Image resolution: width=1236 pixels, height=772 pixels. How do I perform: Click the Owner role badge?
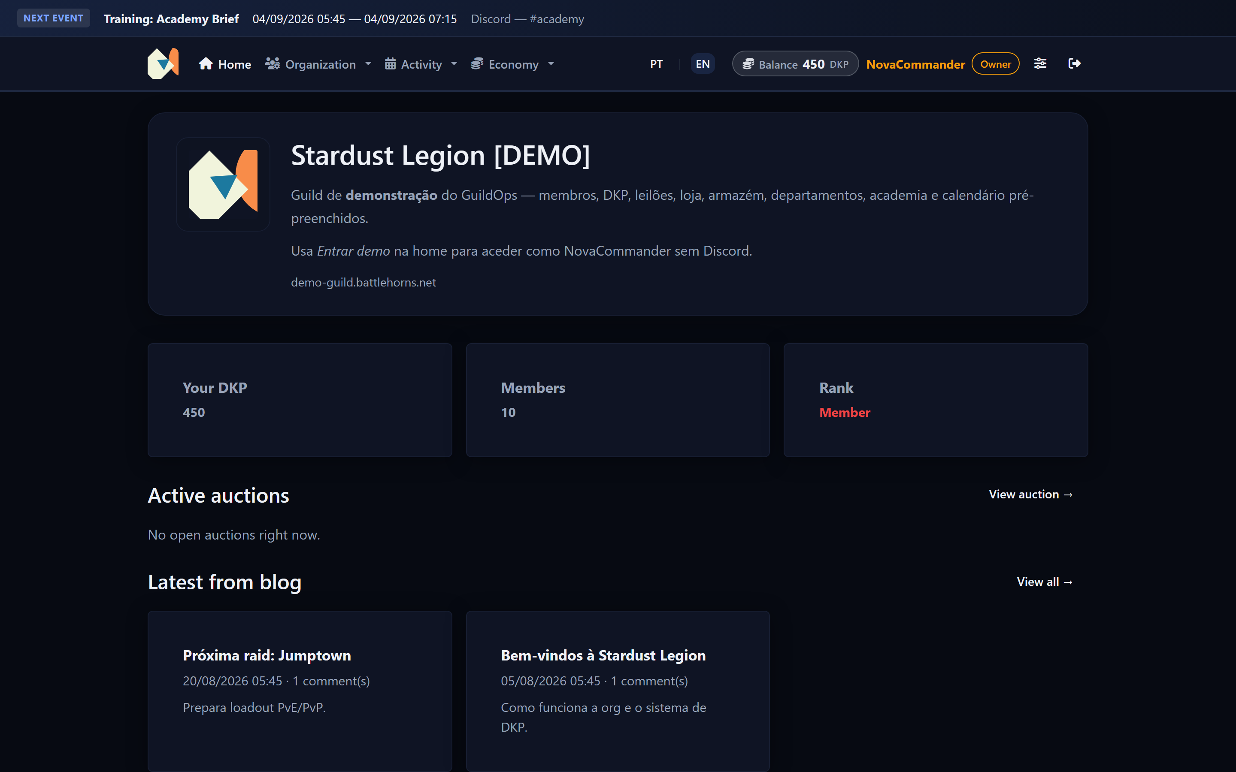pos(995,64)
